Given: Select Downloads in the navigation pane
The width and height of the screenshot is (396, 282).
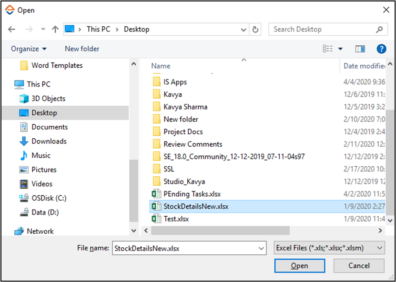Looking at the screenshot, I should pos(49,141).
